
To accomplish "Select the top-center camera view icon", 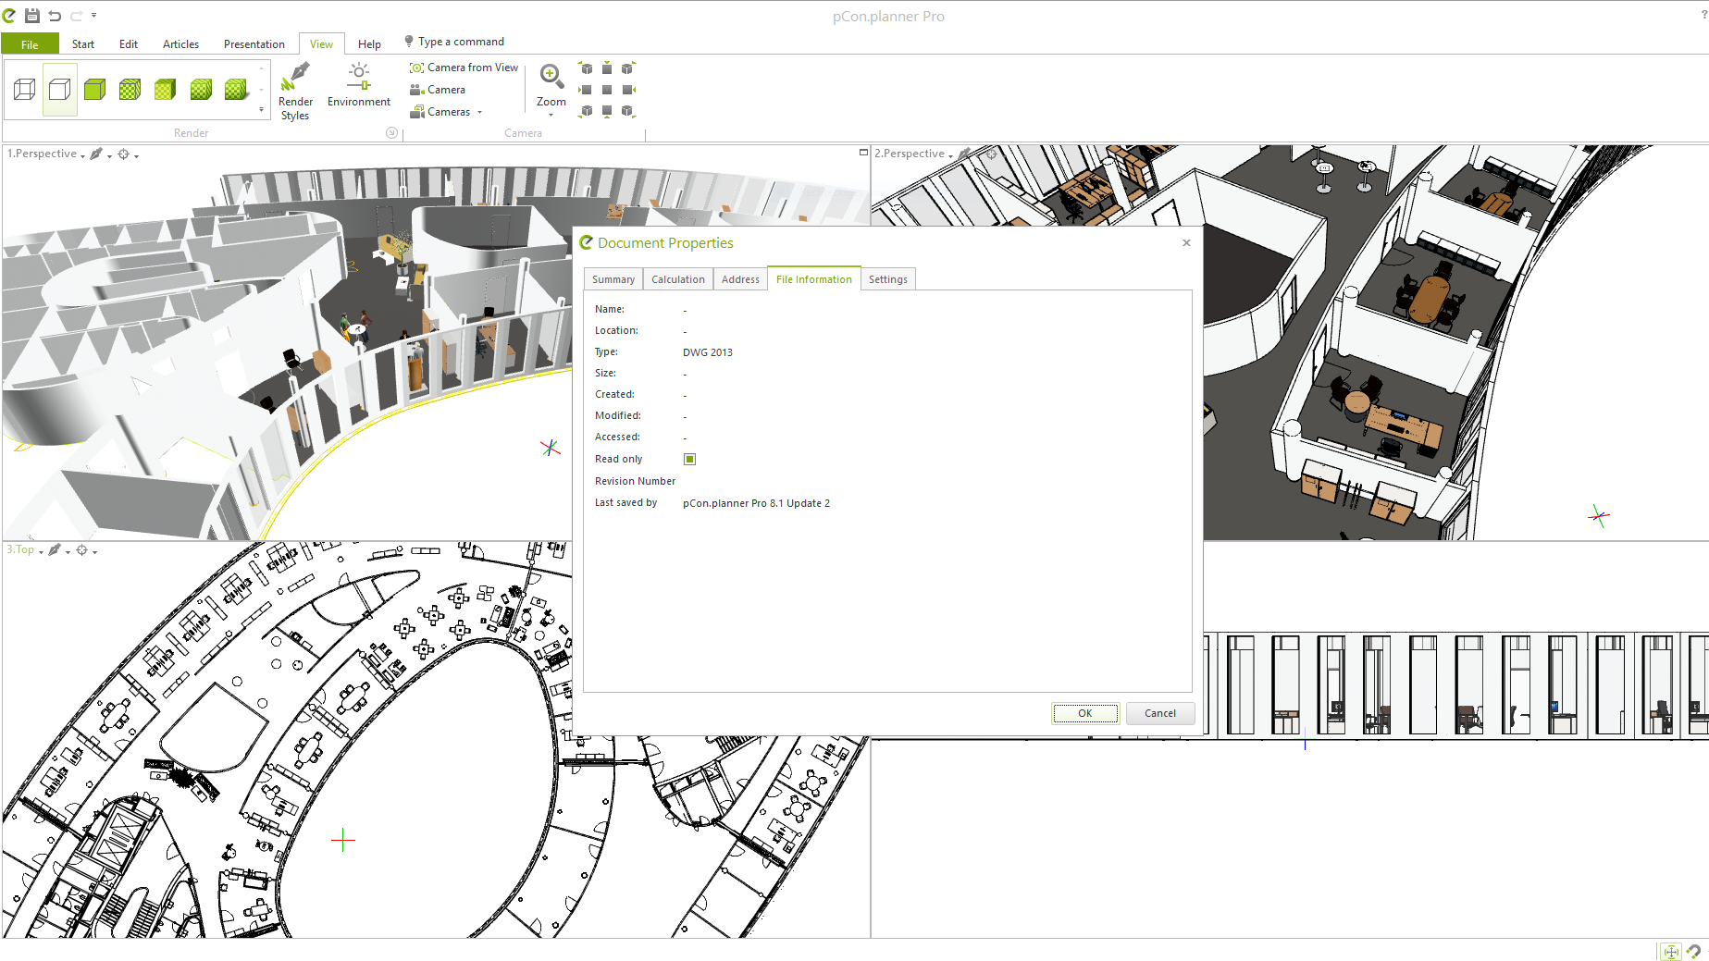I will click(x=607, y=68).
